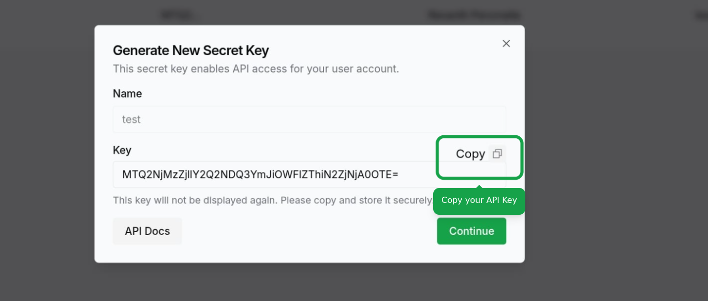Image resolution: width=708 pixels, height=301 pixels.
Task: Select the generated secret key text
Action: (259, 174)
